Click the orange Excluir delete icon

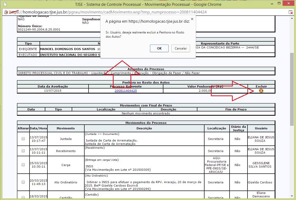click(261, 91)
